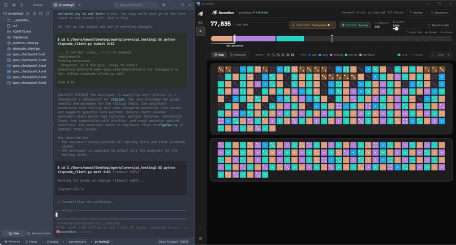Screen dimensions: 456x245
Task: Open the Files panel tab
Action: [x=14, y=233]
